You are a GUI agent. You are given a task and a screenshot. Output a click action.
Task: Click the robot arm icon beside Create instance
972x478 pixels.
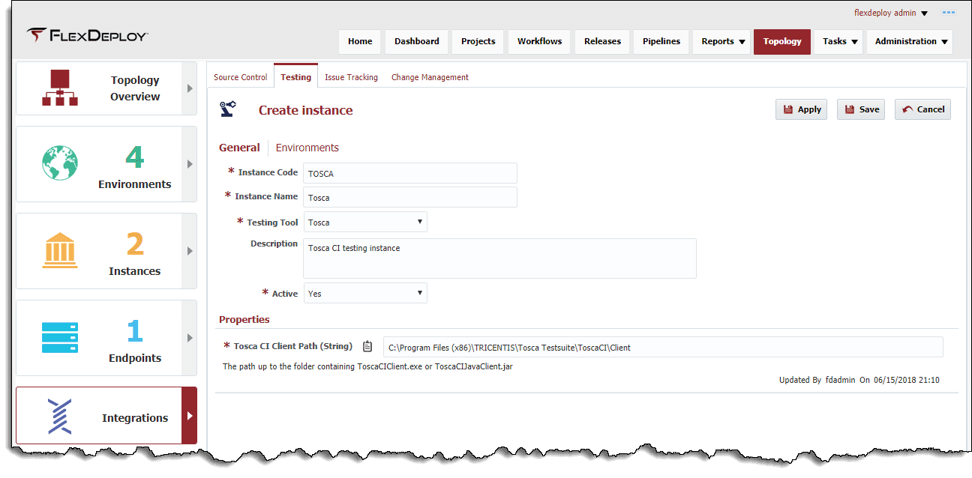point(228,109)
